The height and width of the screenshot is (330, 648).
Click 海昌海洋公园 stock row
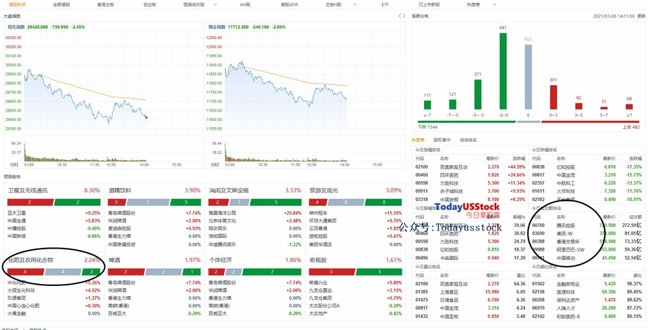(255, 213)
